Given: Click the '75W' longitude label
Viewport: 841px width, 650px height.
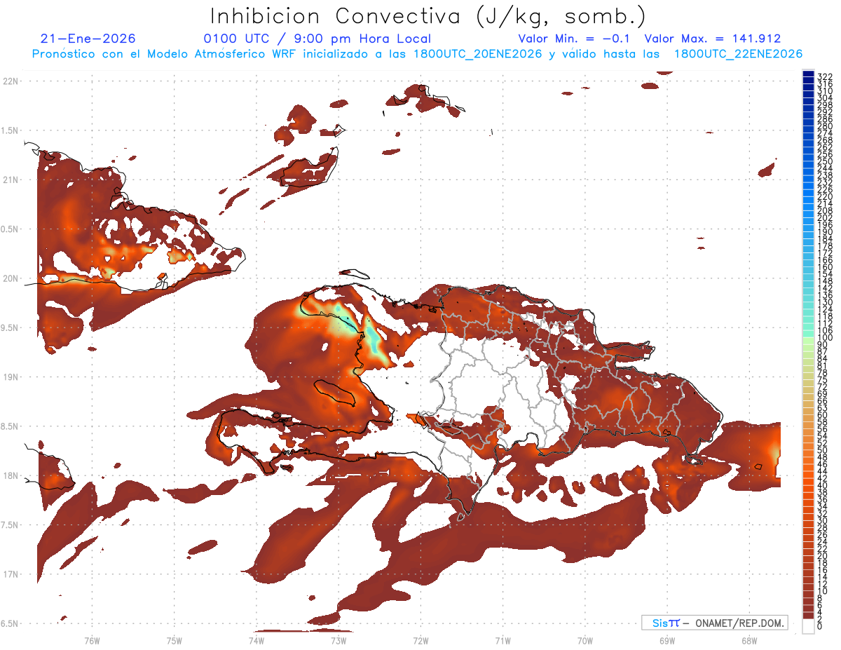Looking at the screenshot, I should pos(174,641).
